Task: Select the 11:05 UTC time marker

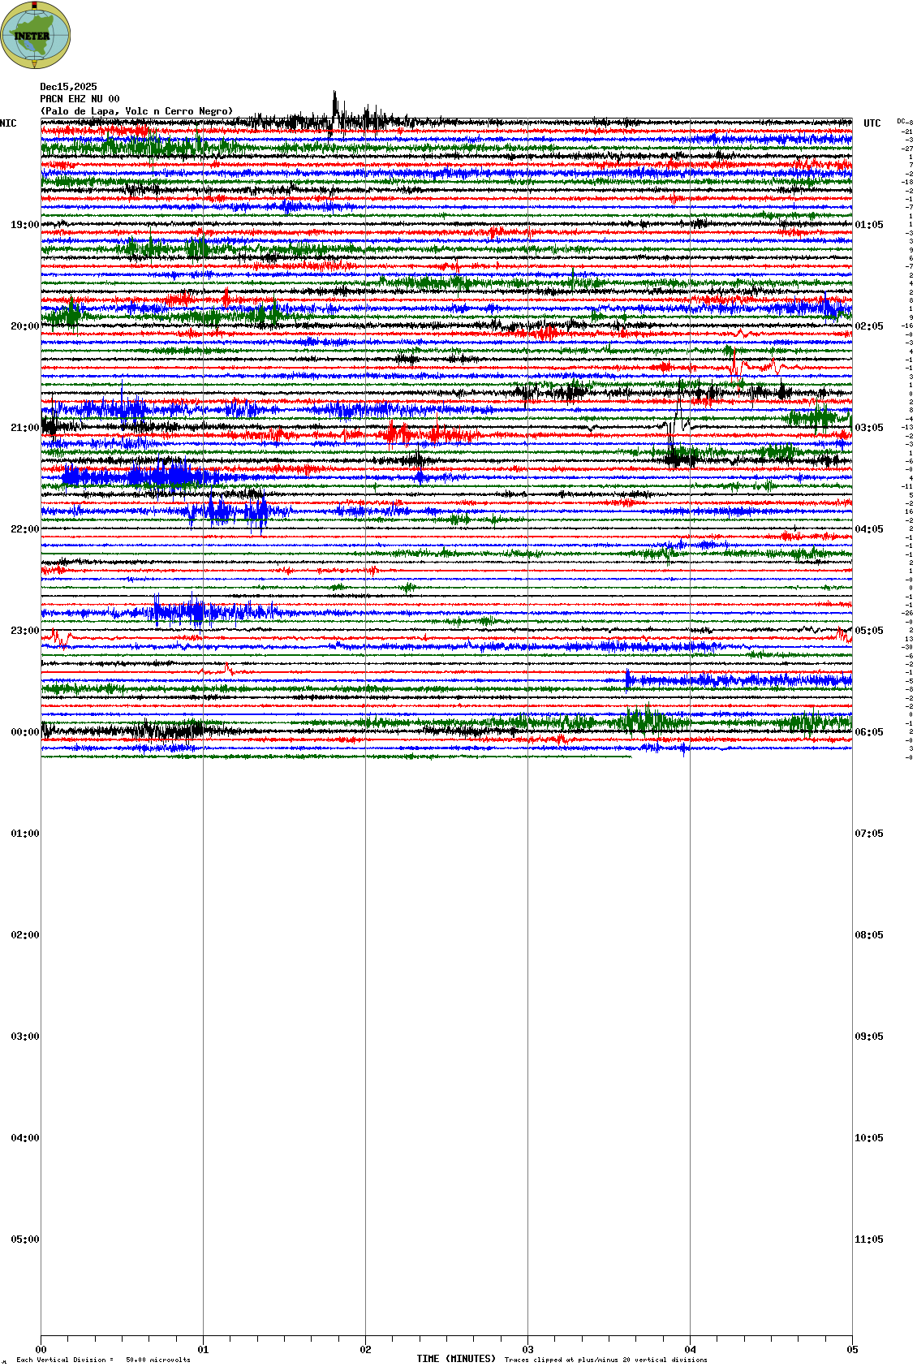Action: click(868, 1240)
